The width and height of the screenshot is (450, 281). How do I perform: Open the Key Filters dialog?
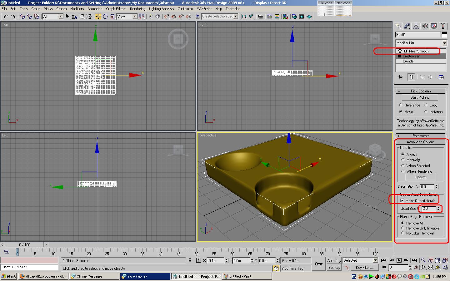(x=364, y=267)
